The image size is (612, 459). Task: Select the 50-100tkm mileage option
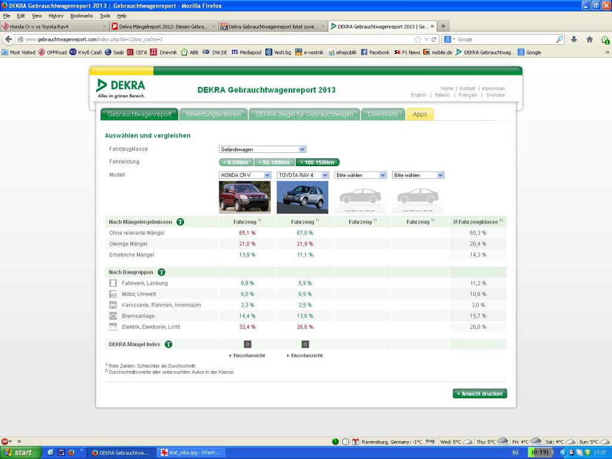click(x=275, y=162)
